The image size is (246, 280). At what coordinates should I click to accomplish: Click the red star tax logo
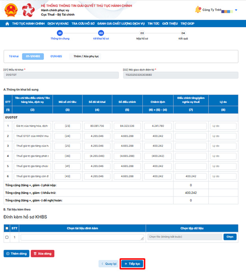click(x=28, y=10)
